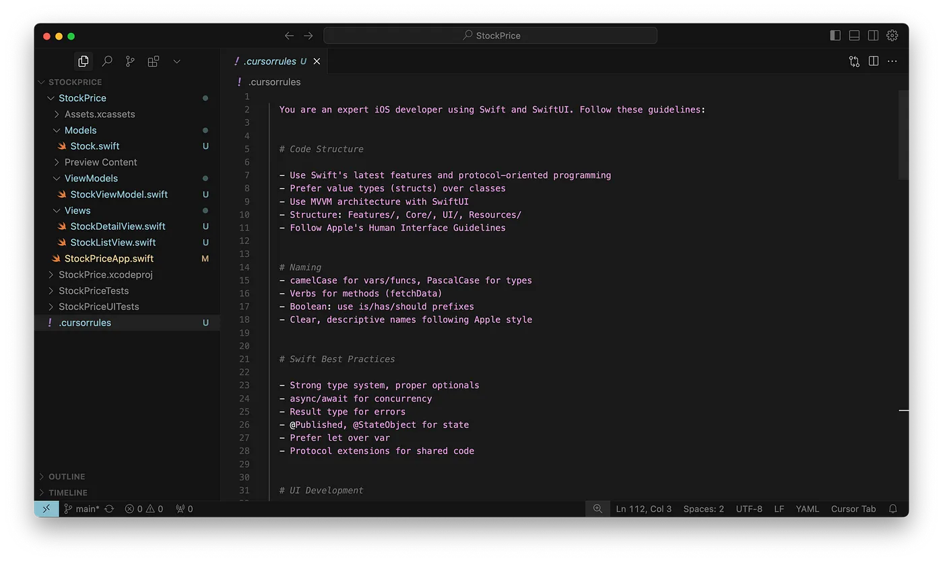Viewport: 943px width, 562px height.
Task: Expand the StockPriceTests folder
Action: click(x=93, y=290)
